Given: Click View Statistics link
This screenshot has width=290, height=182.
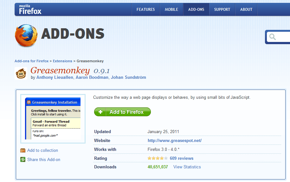Looking at the screenshot, I should [187, 167].
